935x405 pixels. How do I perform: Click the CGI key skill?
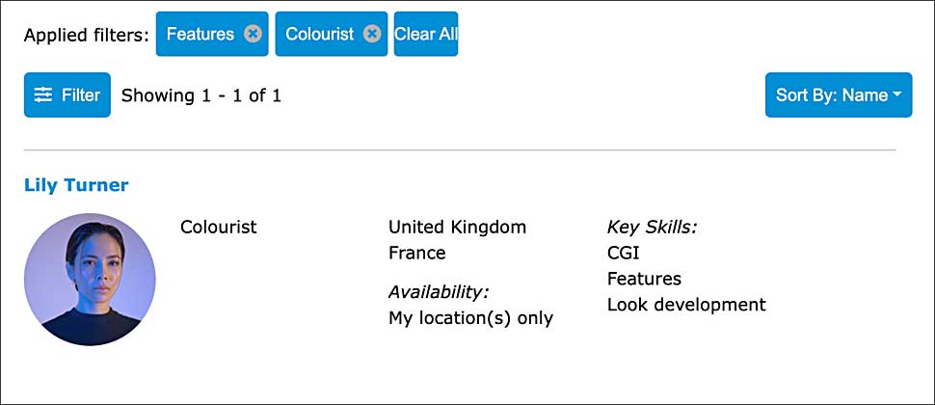[x=623, y=254]
